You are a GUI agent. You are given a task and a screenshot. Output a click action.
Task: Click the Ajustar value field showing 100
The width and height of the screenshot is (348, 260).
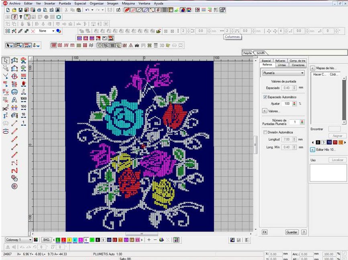point(287,104)
